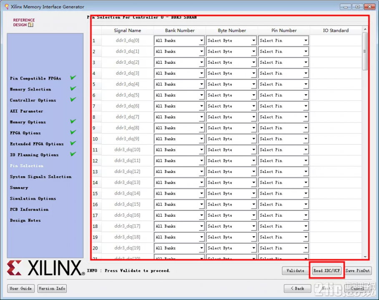This screenshot has width=379, height=300.
Task: Open Bank Number dropdown for ddr3_dq[4]
Action: (179, 84)
